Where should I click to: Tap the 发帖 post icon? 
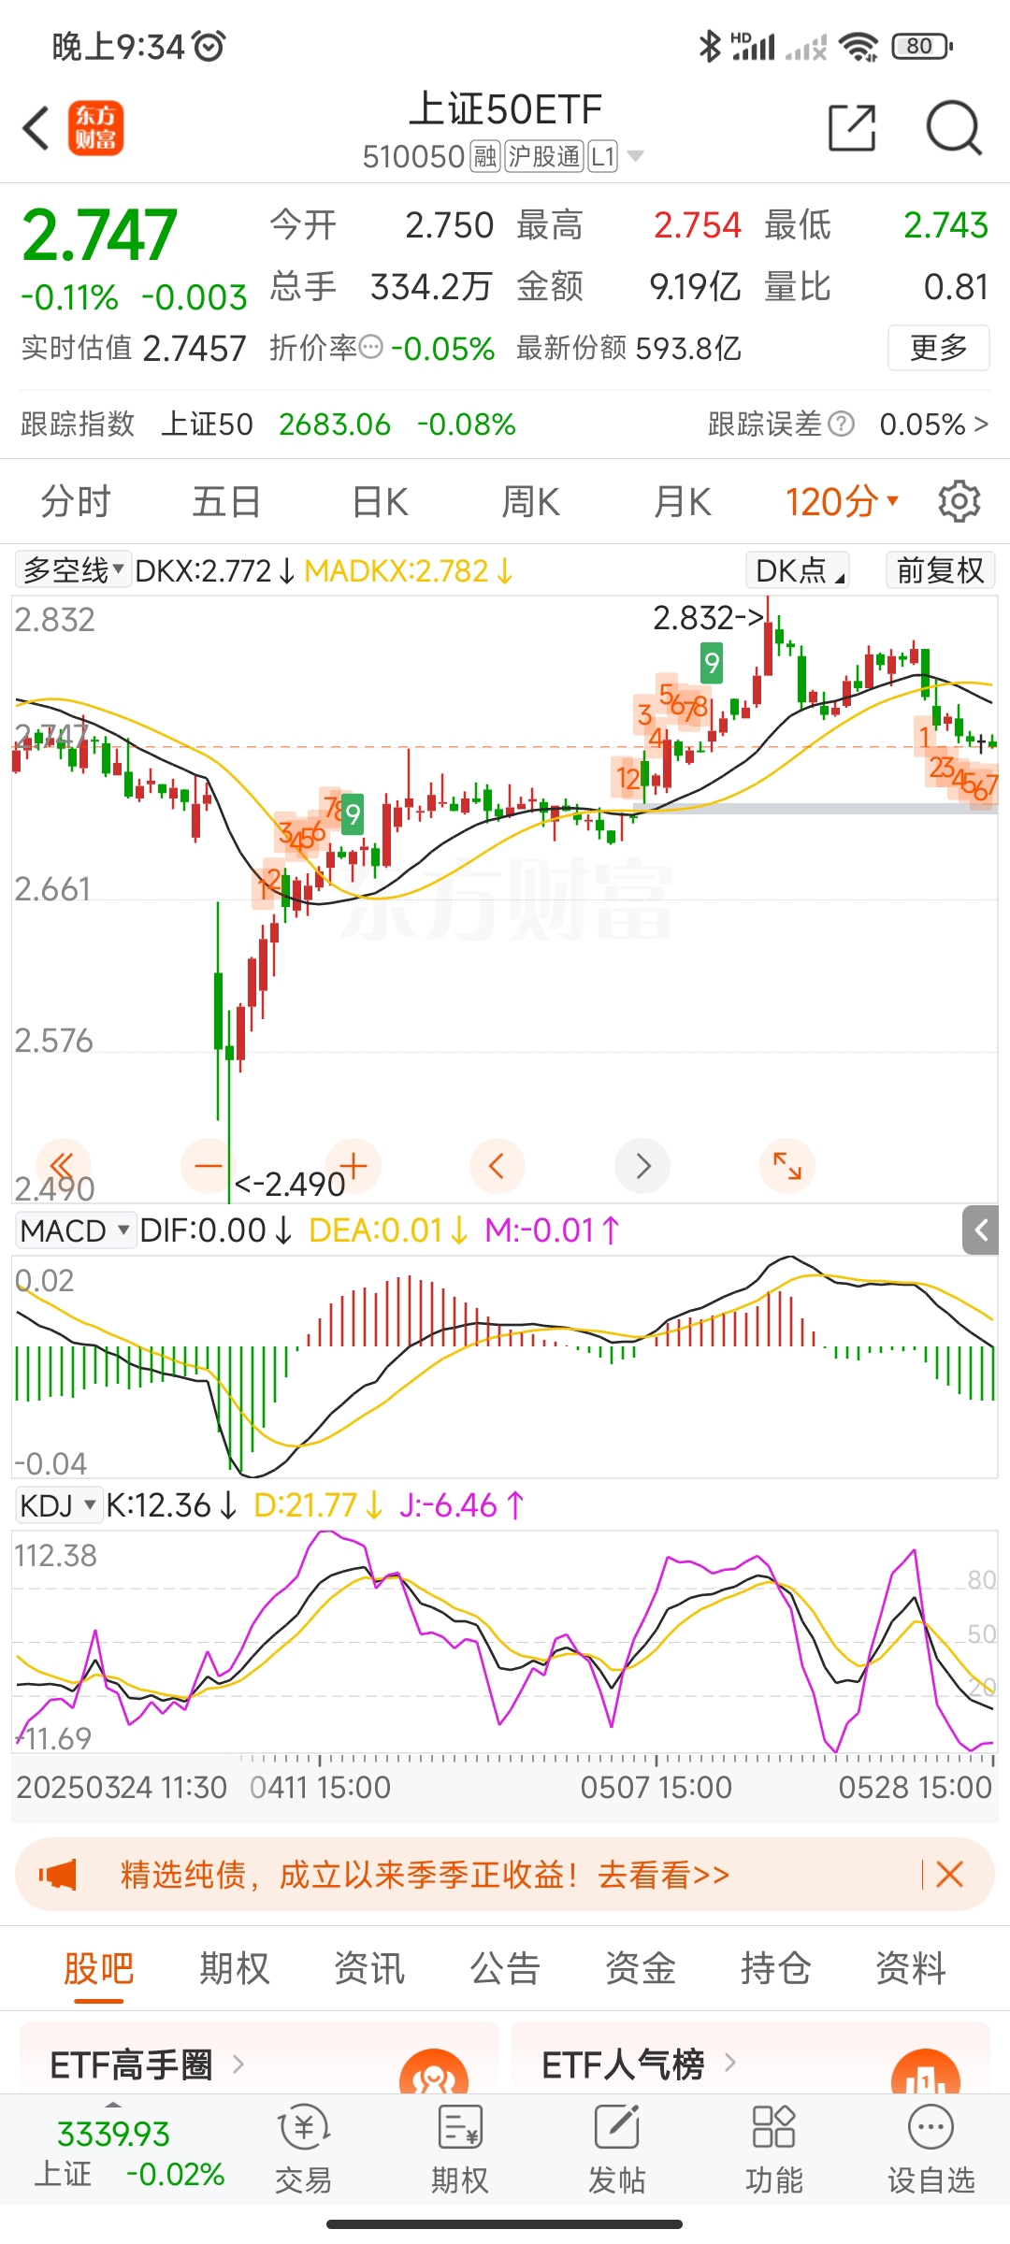(x=616, y=2150)
